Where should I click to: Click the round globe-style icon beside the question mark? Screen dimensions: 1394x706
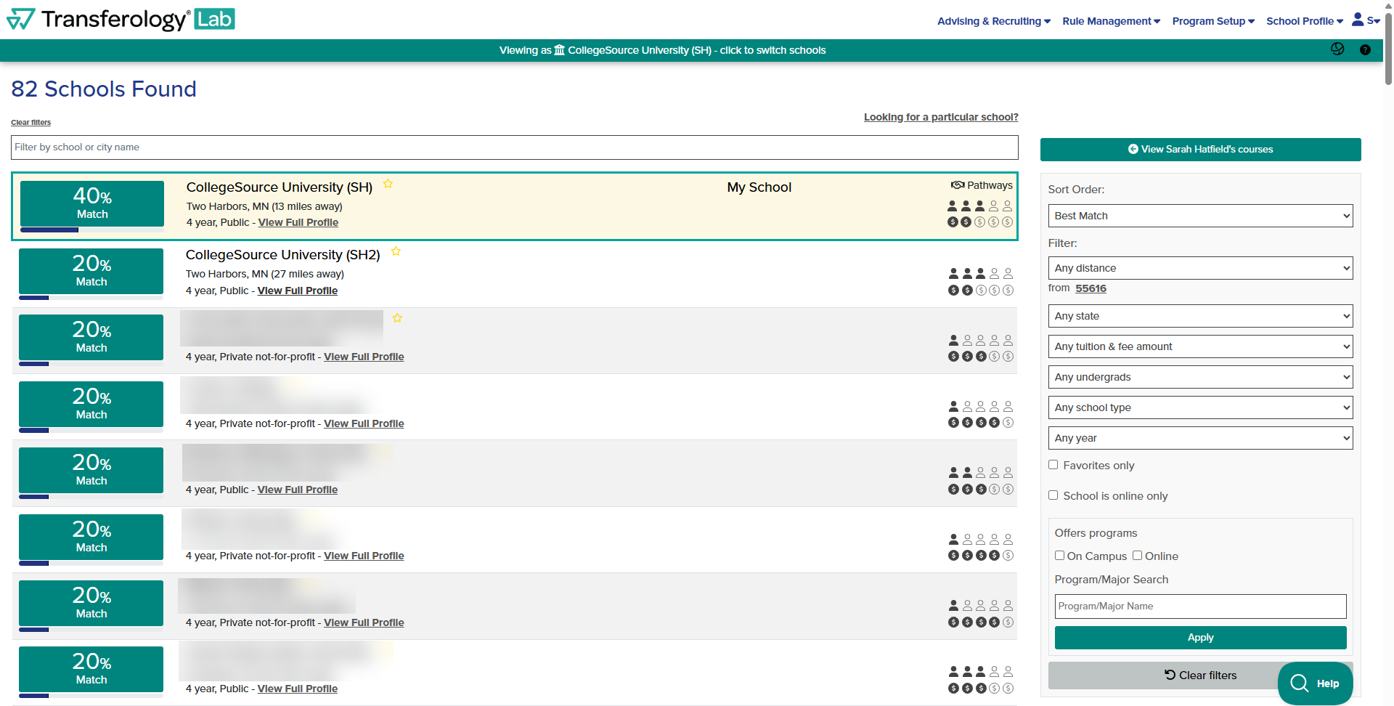click(1337, 49)
